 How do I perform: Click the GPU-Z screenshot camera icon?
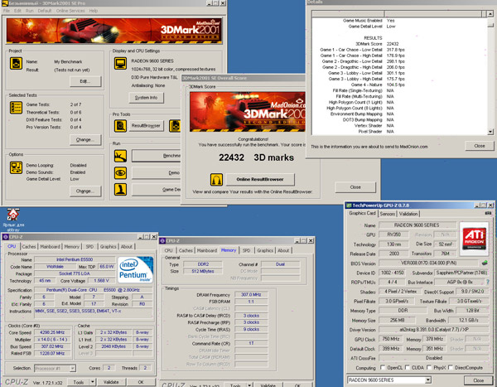coord(488,213)
